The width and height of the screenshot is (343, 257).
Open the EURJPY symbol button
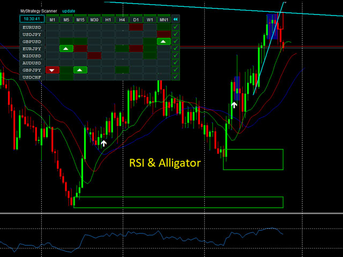click(32, 49)
